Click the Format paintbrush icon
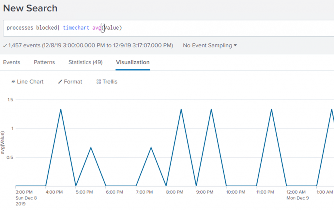Image resolution: width=334 pixels, height=210 pixels. [x=60, y=82]
